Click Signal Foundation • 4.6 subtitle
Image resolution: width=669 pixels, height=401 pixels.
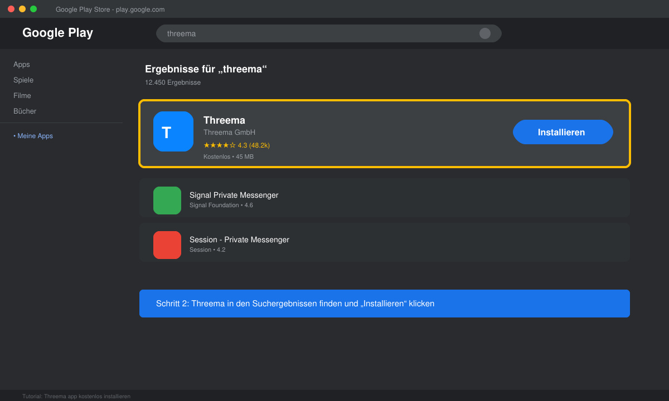(221, 206)
